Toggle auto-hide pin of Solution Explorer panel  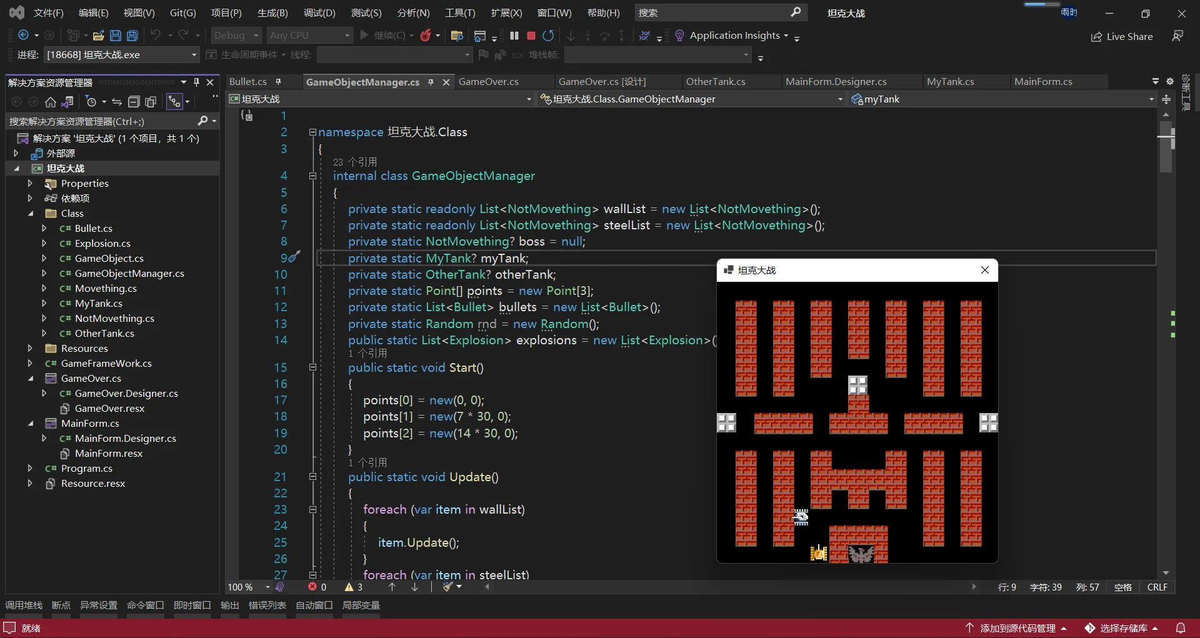pos(196,82)
